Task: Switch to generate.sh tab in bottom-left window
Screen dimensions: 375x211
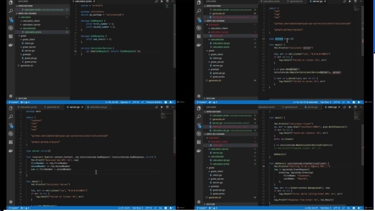Action: [53, 107]
